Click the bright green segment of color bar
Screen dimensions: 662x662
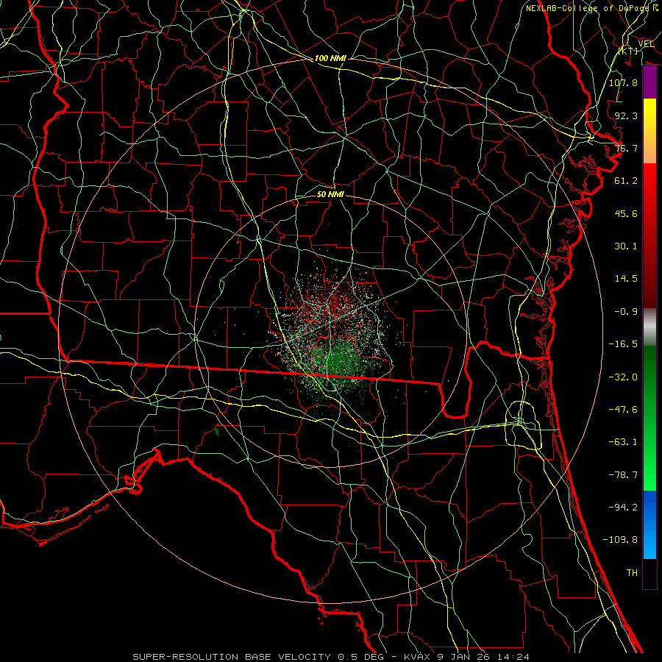[649, 418]
